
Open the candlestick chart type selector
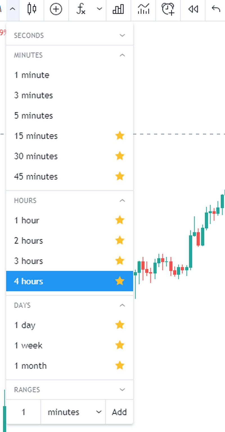32,9
